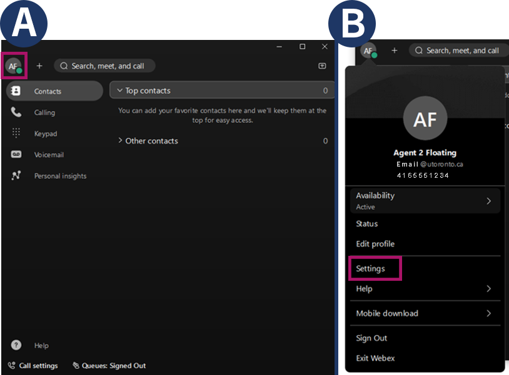Click Mobile download chevron arrow
This screenshot has width=509, height=375.
click(489, 313)
